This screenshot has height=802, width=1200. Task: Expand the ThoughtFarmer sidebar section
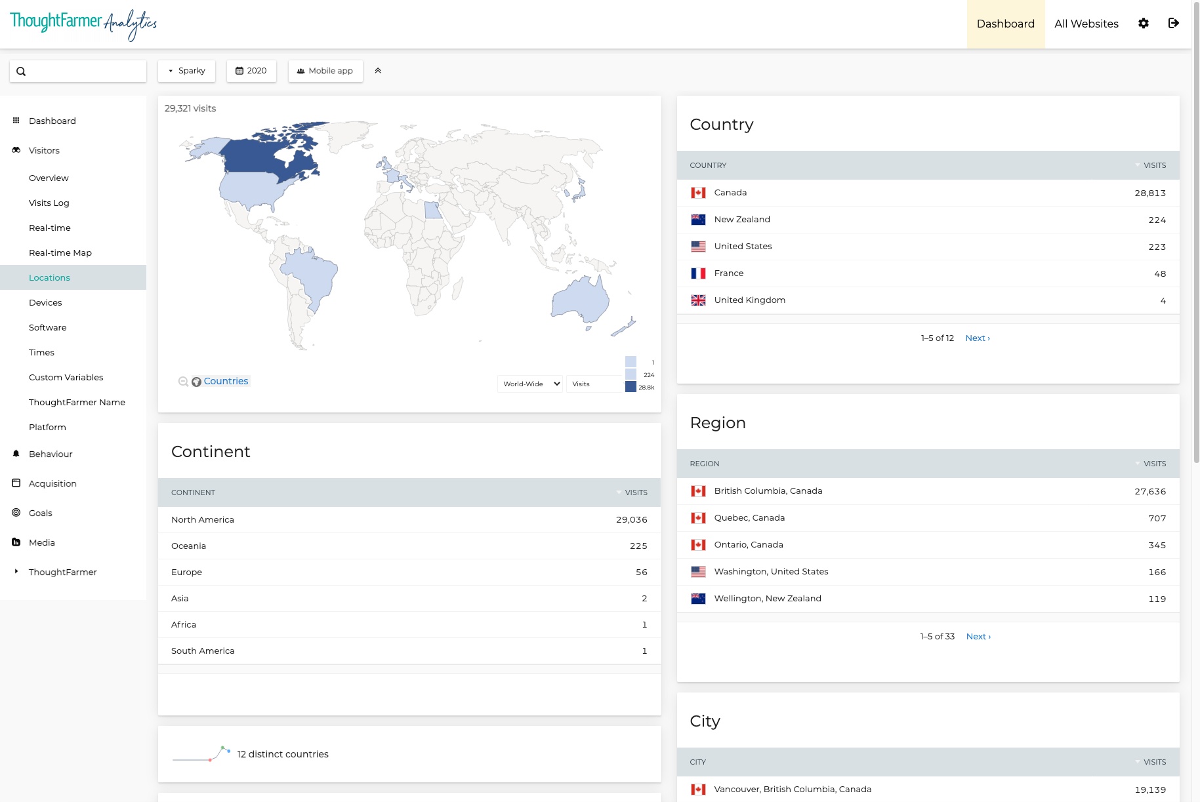[x=63, y=572]
